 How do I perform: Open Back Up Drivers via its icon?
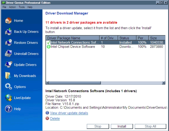pyautogui.click(x=8, y=32)
